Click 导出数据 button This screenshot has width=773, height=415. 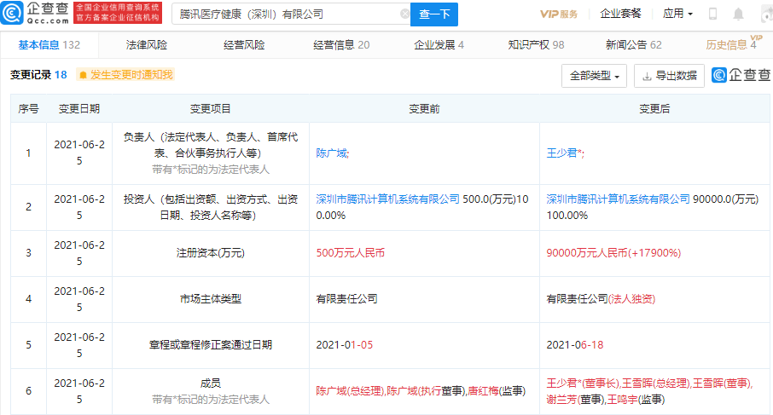[x=669, y=76]
